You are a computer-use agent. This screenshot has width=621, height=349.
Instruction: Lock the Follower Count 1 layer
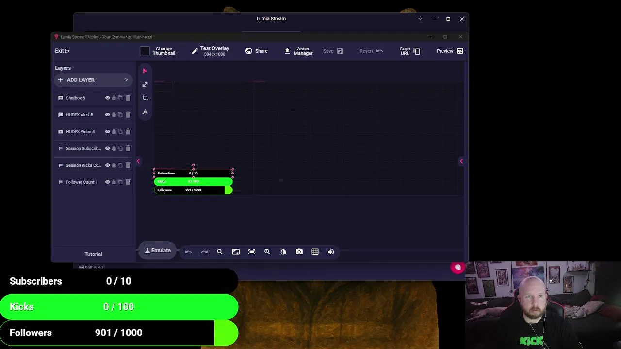(114, 182)
